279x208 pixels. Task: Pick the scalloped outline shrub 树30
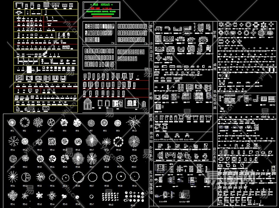(134, 158)
